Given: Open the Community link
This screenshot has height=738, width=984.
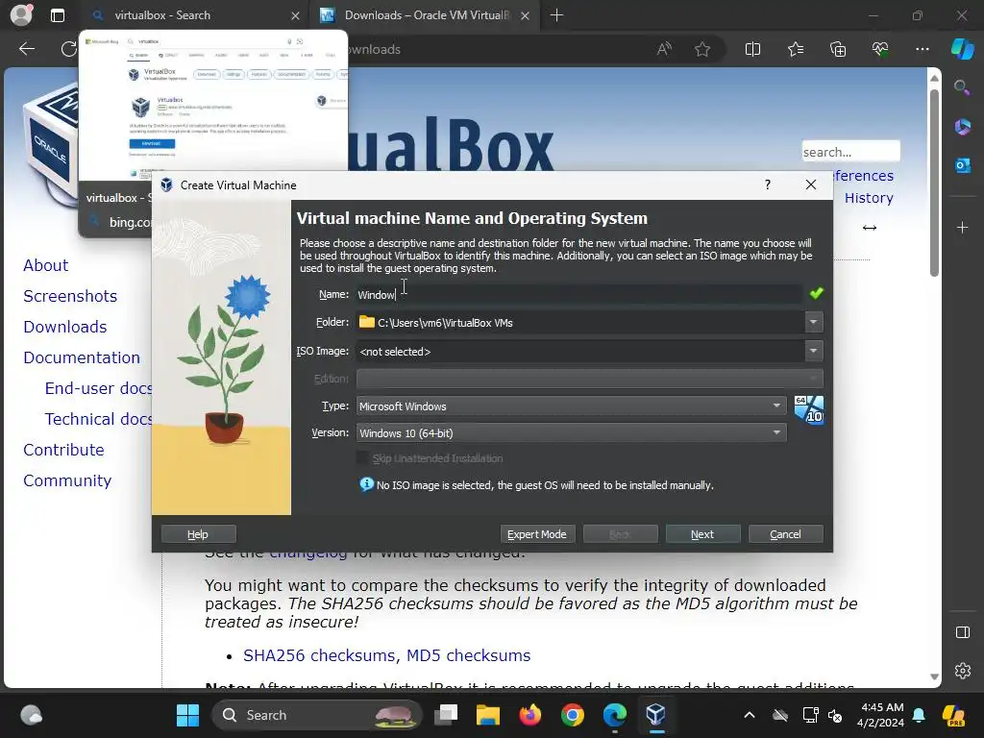Looking at the screenshot, I should tap(67, 480).
